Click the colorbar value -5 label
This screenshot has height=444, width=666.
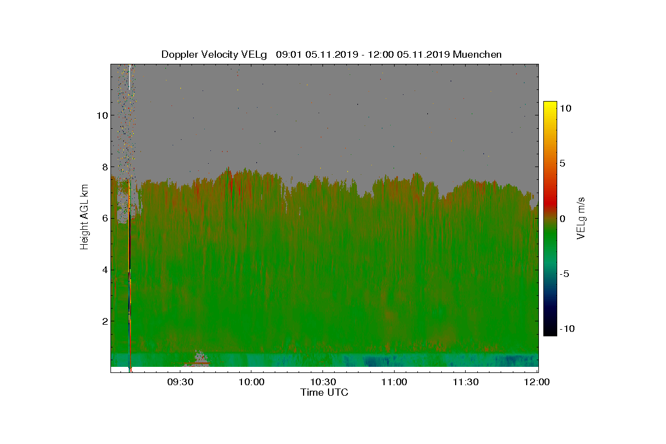tap(564, 274)
